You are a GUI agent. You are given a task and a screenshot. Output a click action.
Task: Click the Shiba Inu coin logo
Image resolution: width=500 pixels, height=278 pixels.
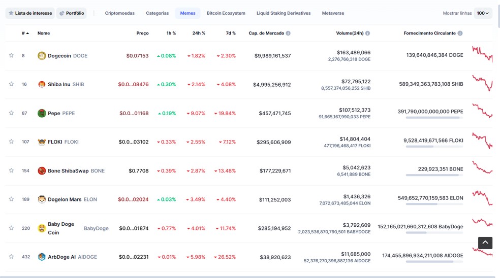coord(42,84)
